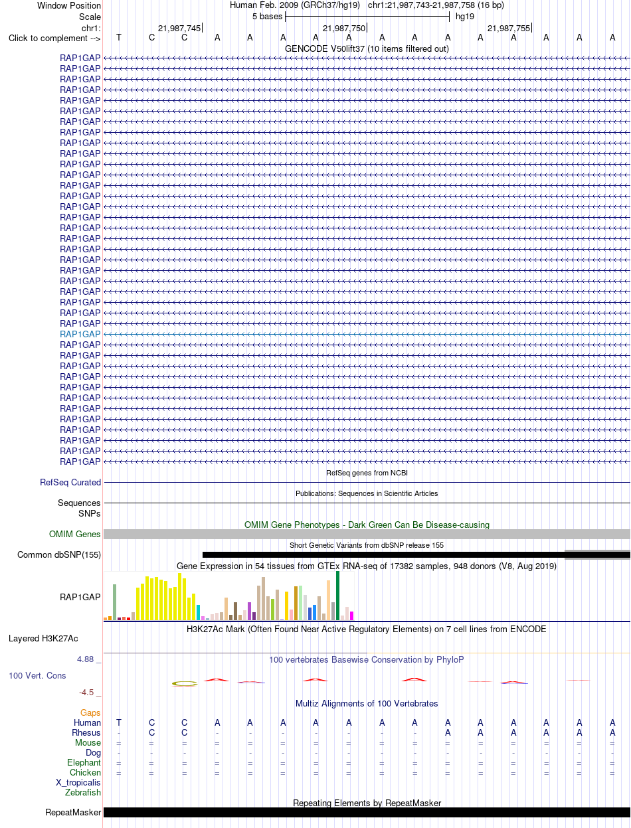Click the SNPs track label
The height and width of the screenshot is (828, 631).
(x=90, y=513)
